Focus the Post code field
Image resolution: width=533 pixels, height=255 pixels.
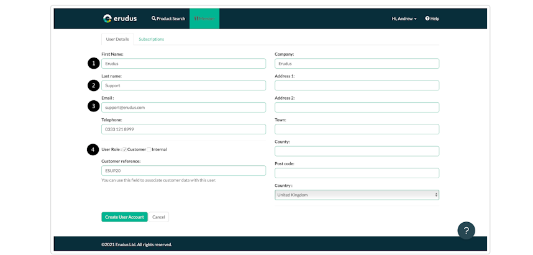click(x=357, y=173)
